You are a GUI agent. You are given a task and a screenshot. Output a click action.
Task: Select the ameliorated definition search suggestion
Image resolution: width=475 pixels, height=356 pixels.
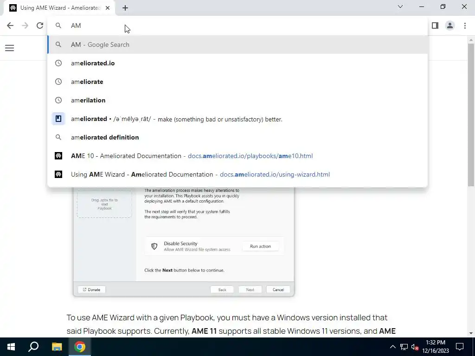[x=237, y=137]
